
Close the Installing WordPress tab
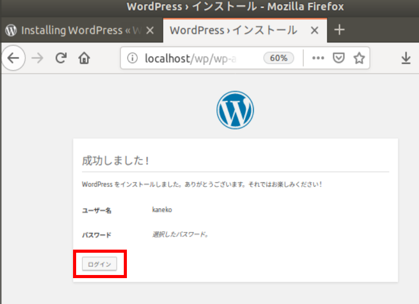tap(150, 30)
